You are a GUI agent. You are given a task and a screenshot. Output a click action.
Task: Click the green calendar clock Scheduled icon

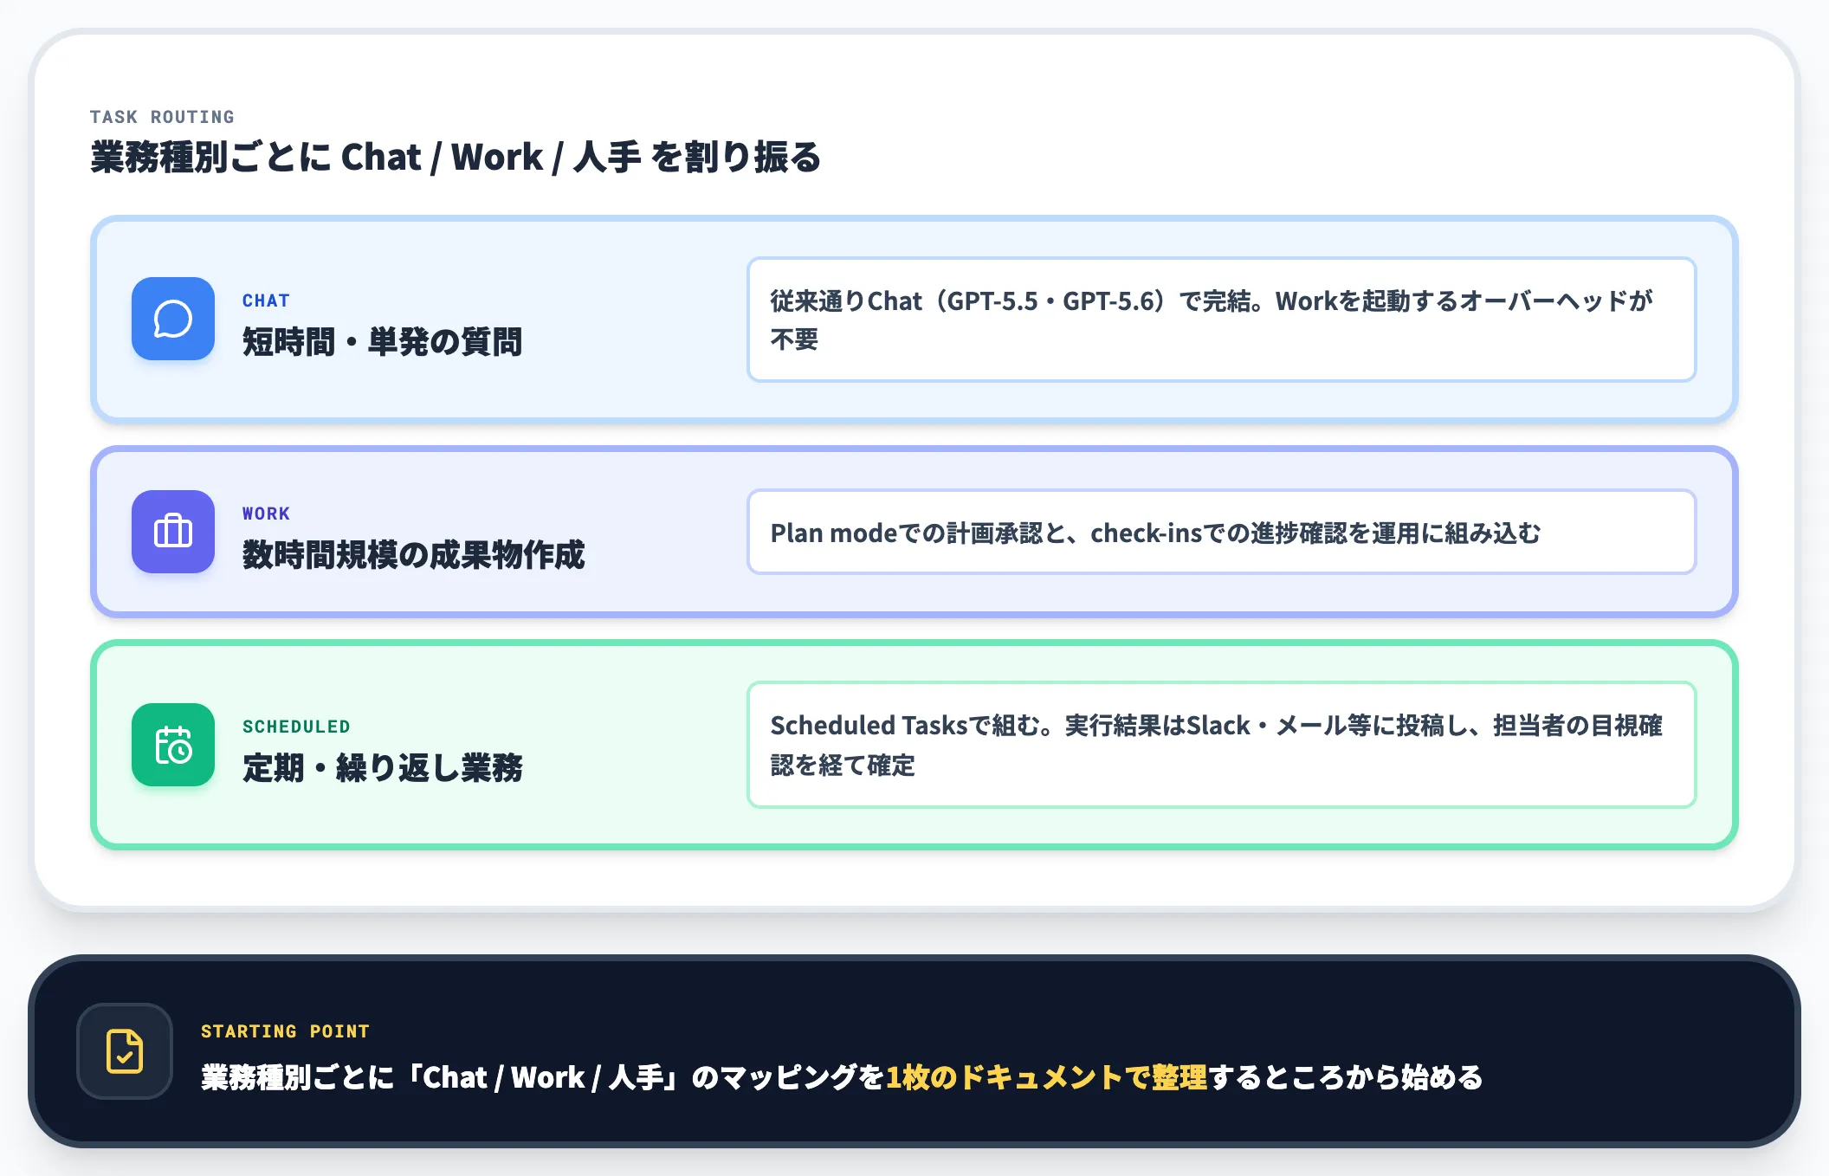[x=173, y=745]
